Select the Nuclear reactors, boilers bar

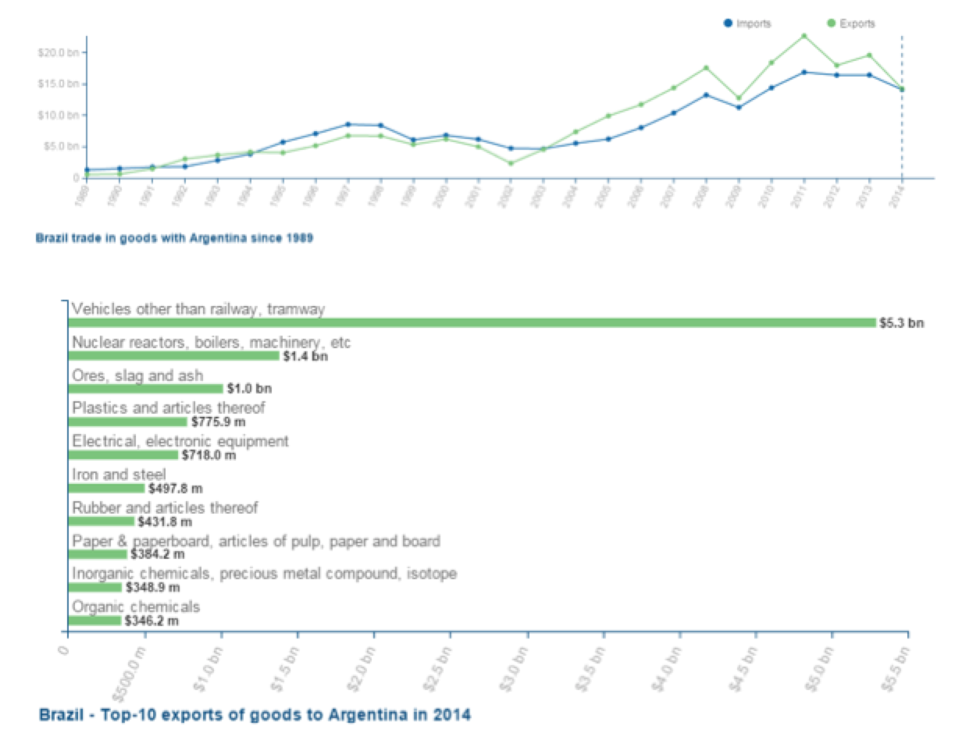click(173, 356)
